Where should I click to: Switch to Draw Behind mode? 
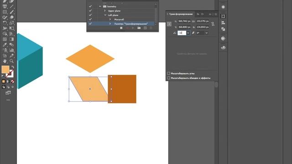click(x=8, y=87)
